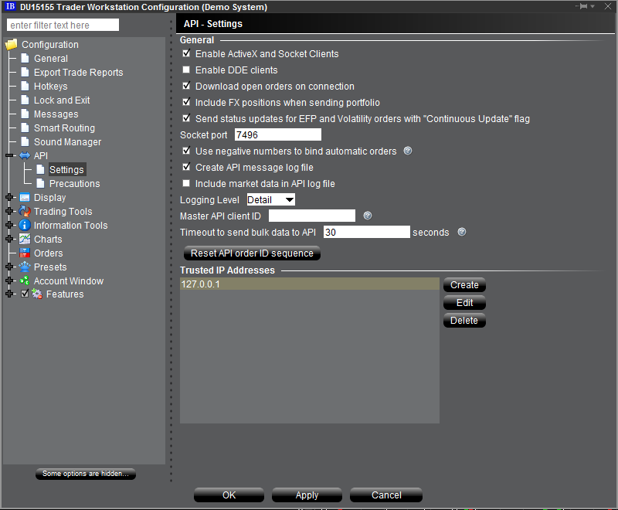Open help icon beside bulk data timeout

point(462,232)
